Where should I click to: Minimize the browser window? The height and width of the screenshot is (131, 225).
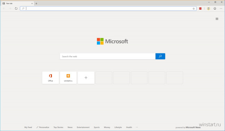[x=209, y=2]
